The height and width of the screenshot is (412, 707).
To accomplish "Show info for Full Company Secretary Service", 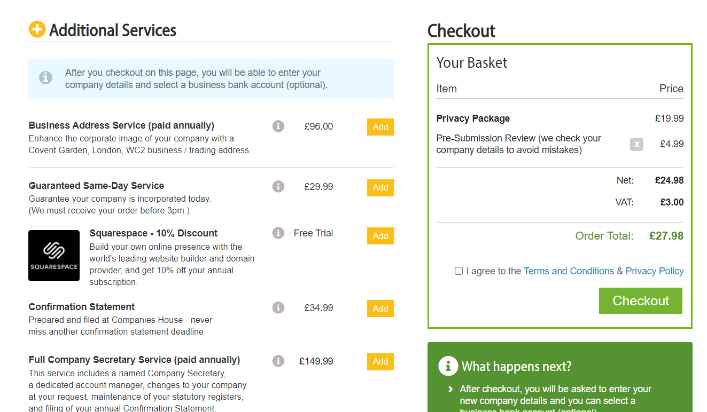I will pos(278,361).
